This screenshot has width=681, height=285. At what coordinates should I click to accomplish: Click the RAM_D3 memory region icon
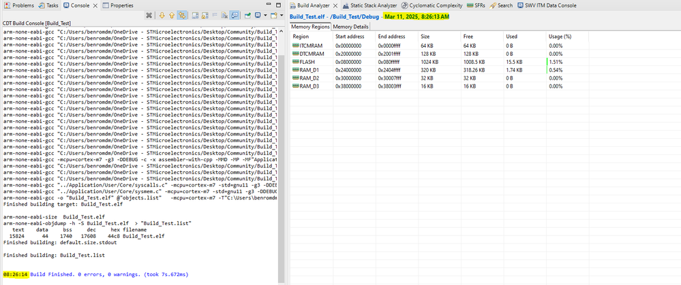tap(296, 86)
